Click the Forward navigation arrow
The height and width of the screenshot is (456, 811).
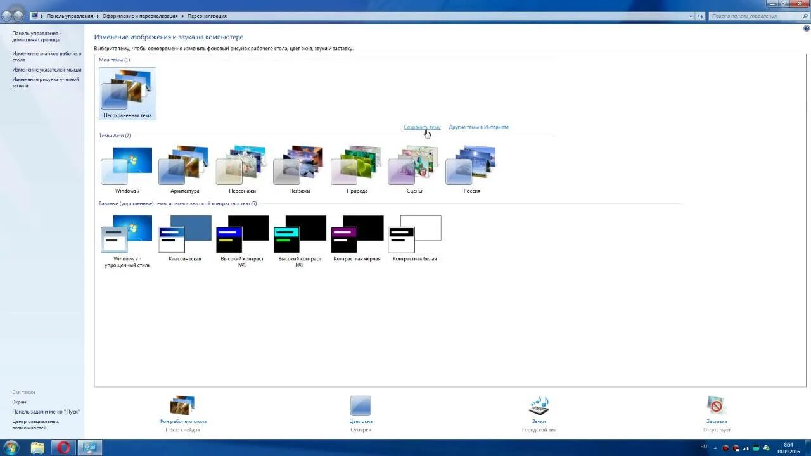[x=19, y=16]
